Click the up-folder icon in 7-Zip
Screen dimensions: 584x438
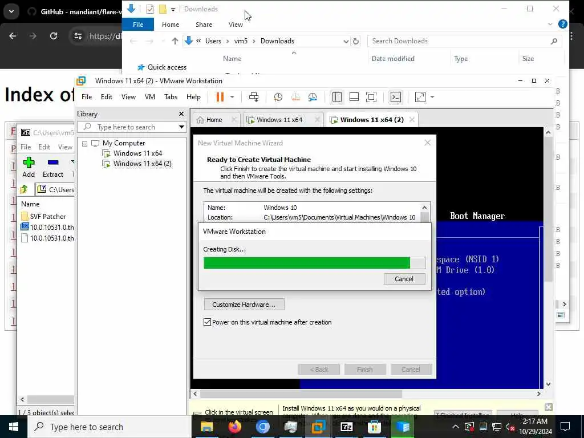24,189
